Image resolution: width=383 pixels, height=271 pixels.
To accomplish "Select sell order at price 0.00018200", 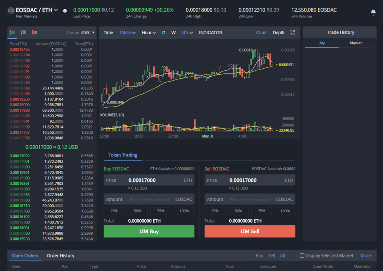I will [51, 99].
